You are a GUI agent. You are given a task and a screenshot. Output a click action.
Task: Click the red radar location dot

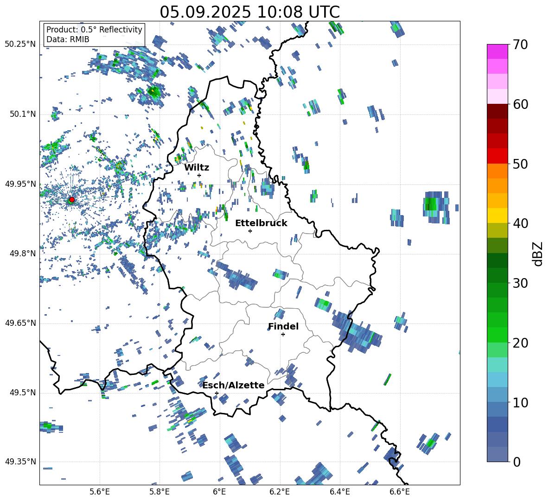click(x=72, y=200)
